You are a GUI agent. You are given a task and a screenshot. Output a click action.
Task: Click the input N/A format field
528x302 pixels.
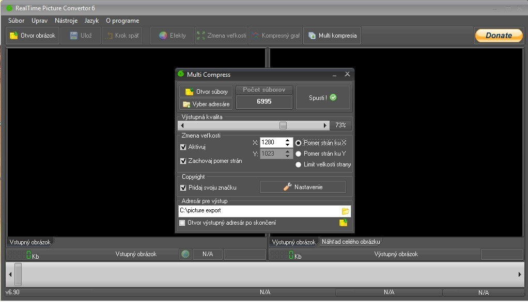click(208, 254)
